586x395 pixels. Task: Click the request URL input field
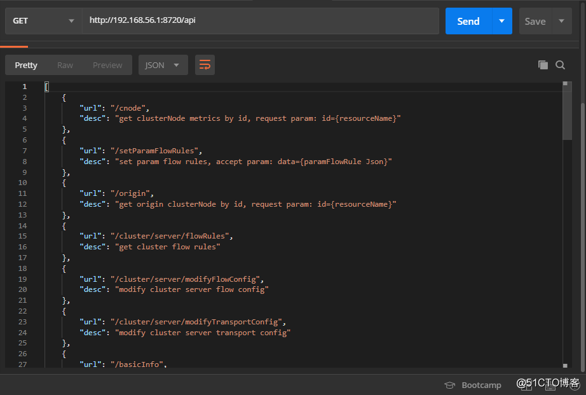(x=261, y=21)
